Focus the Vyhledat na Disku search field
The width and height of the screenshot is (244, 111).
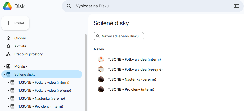(151, 6)
